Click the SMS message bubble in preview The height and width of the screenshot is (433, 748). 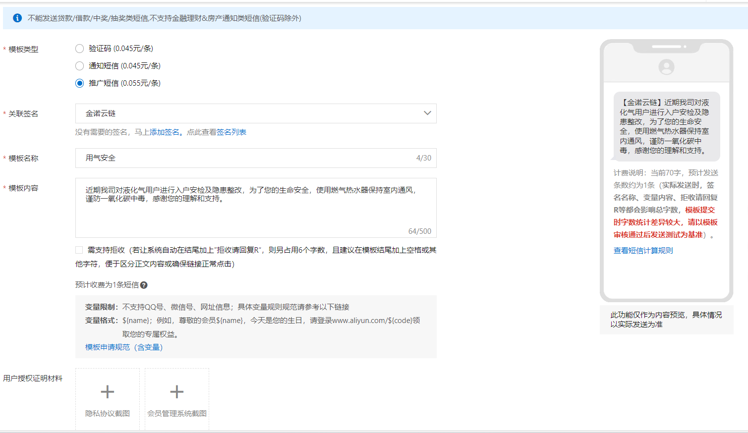click(x=666, y=126)
